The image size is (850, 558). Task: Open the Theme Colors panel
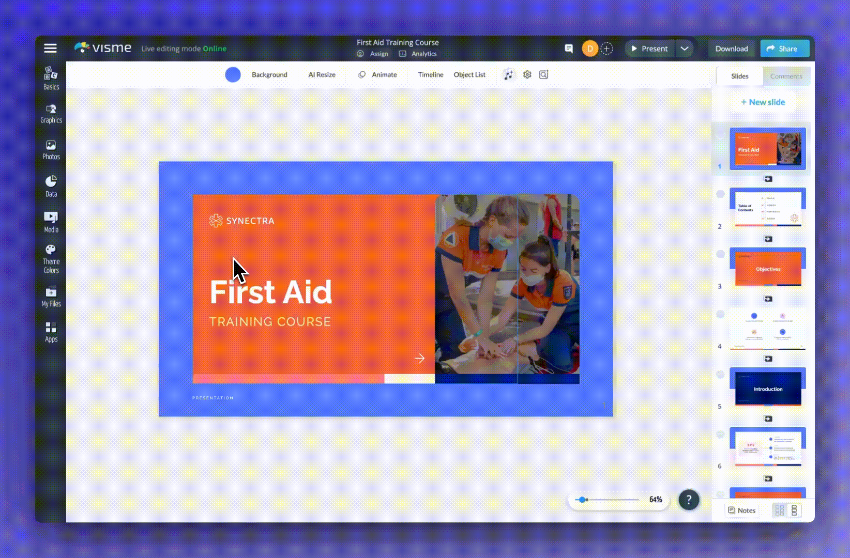point(51,257)
